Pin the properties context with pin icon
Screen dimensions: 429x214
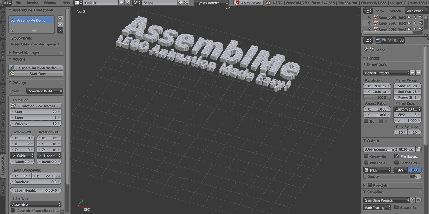point(366,50)
